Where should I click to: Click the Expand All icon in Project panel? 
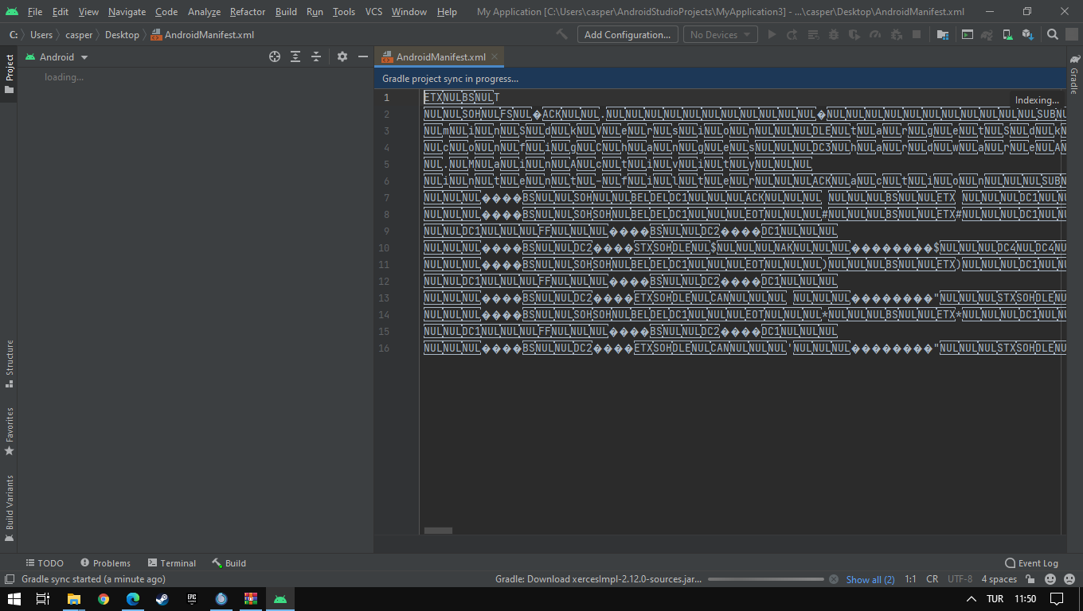[x=295, y=56]
